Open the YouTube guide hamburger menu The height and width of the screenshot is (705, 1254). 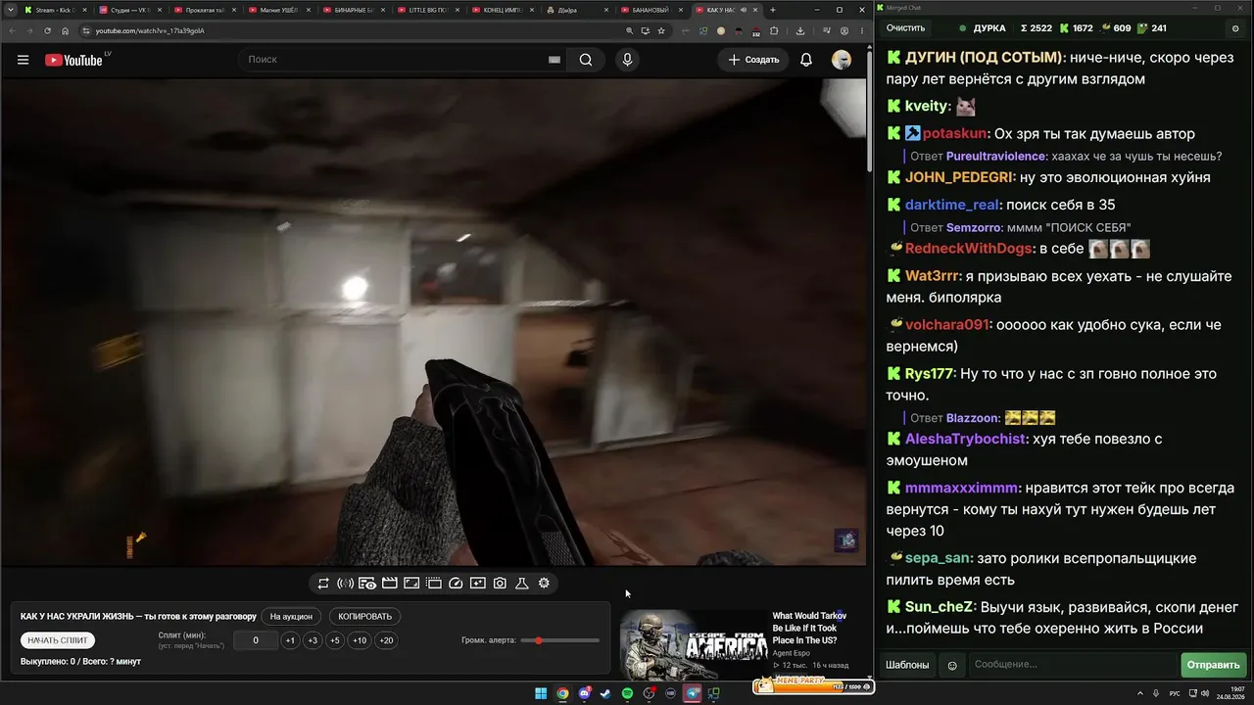23,60
